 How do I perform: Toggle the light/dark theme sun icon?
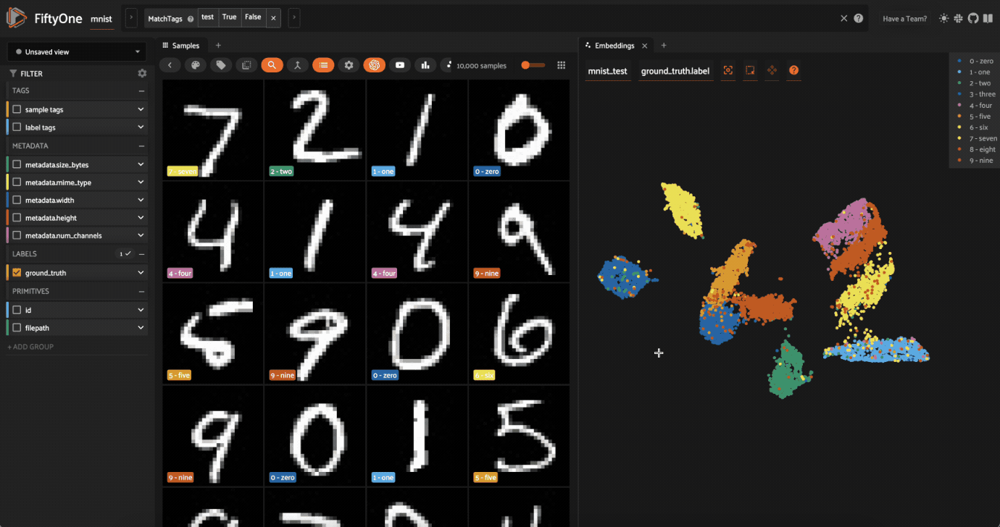click(943, 18)
